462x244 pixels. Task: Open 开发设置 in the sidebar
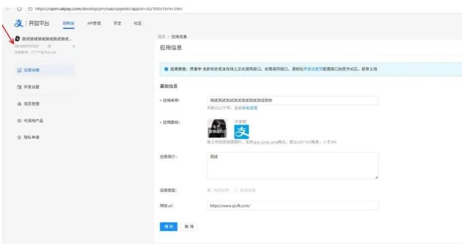pos(45,87)
